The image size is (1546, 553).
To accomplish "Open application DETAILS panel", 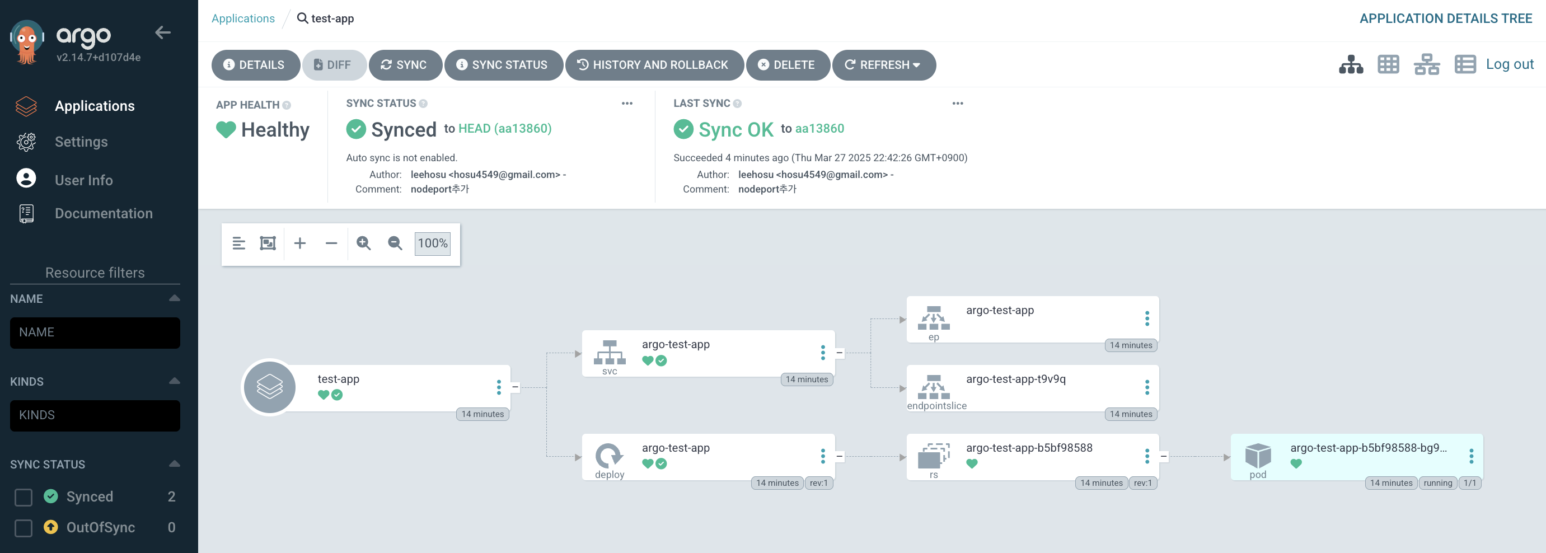I will click(x=255, y=65).
